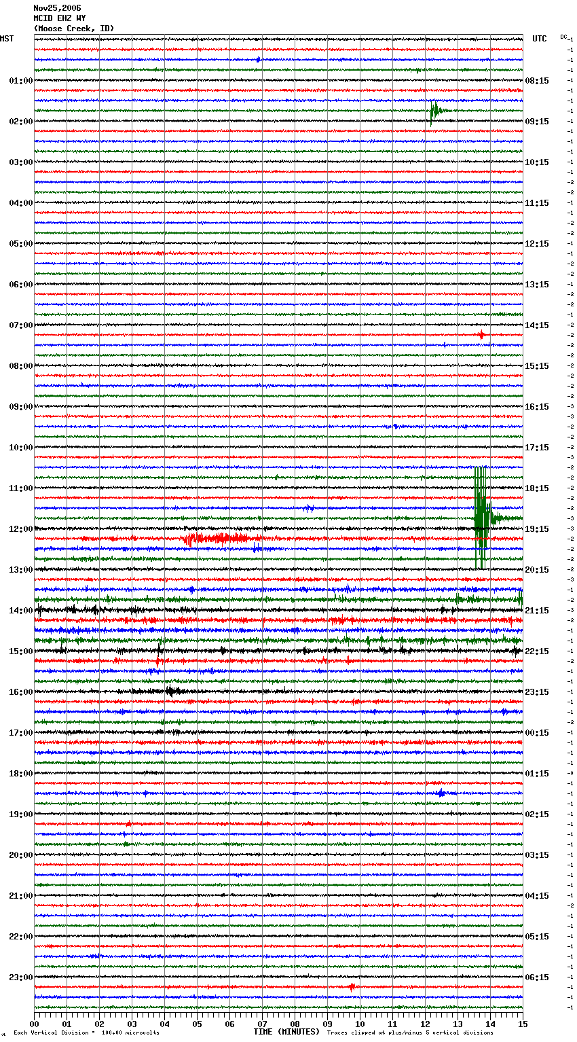Click the "18:00" MST time label
Image resolution: width=577 pixels, height=1042 pixels.
coord(20,774)
